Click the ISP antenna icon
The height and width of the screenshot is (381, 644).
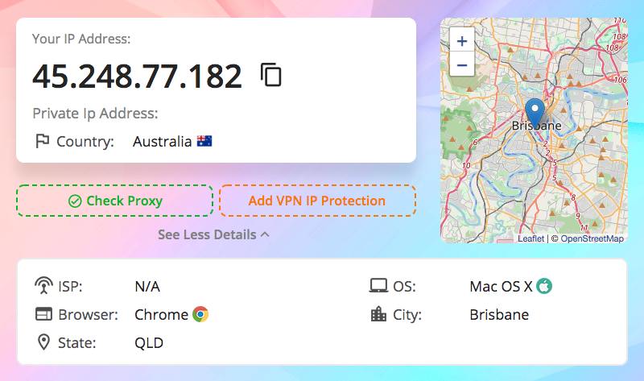pyautogui.click(x=43, y=285)
